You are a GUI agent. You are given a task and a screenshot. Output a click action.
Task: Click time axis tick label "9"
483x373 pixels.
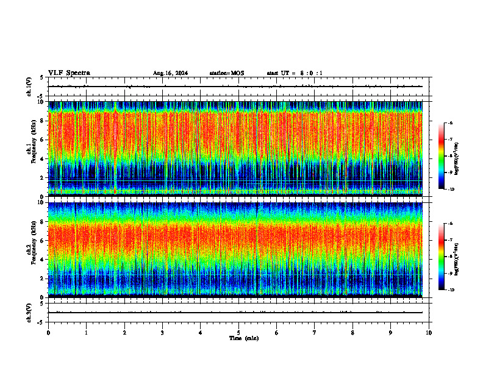(390, 333)
